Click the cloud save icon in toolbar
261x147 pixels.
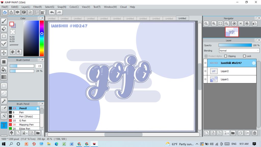(5, 12)
